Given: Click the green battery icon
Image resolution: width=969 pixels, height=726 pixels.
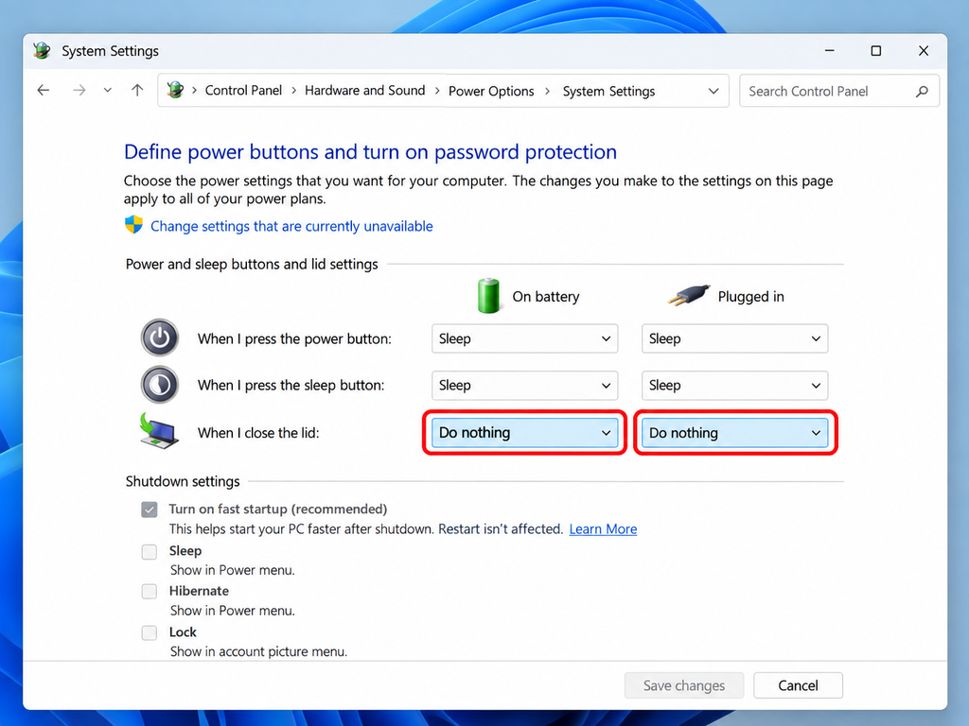Looking at the screenshot, I should coord(488,296).
